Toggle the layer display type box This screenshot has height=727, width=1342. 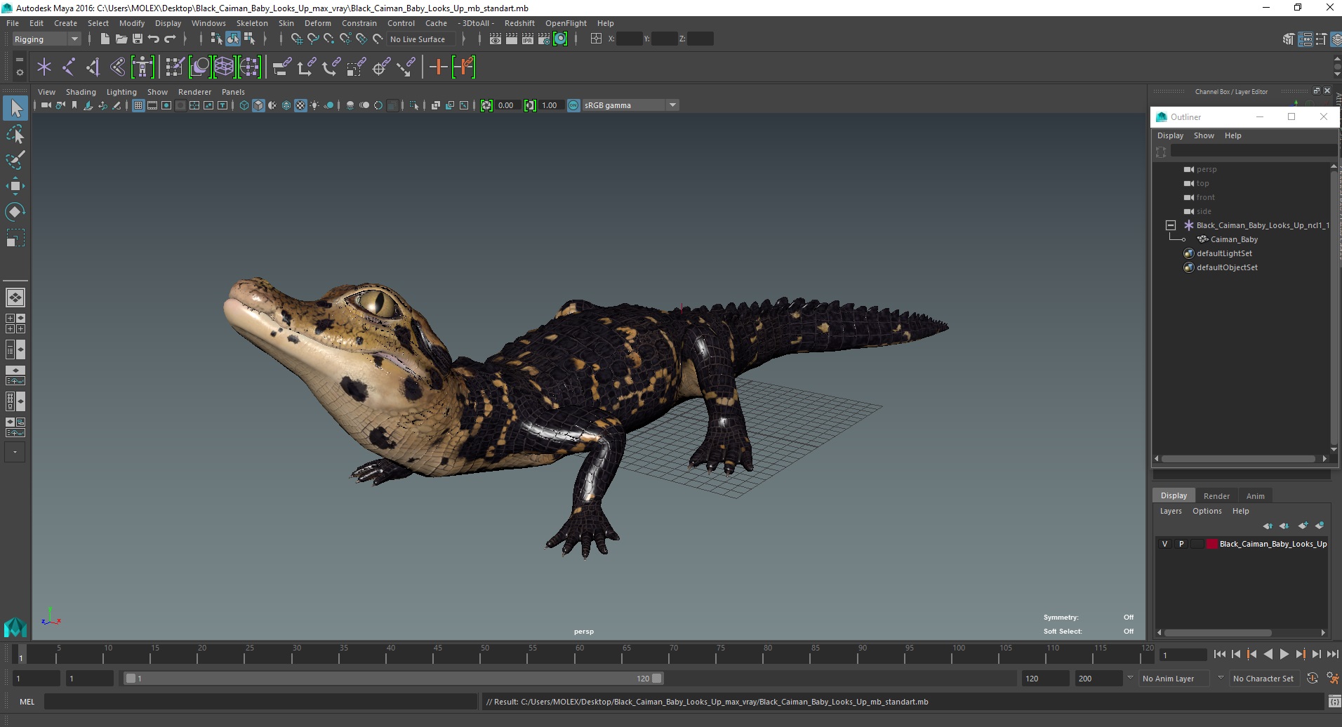point(1197,544)
